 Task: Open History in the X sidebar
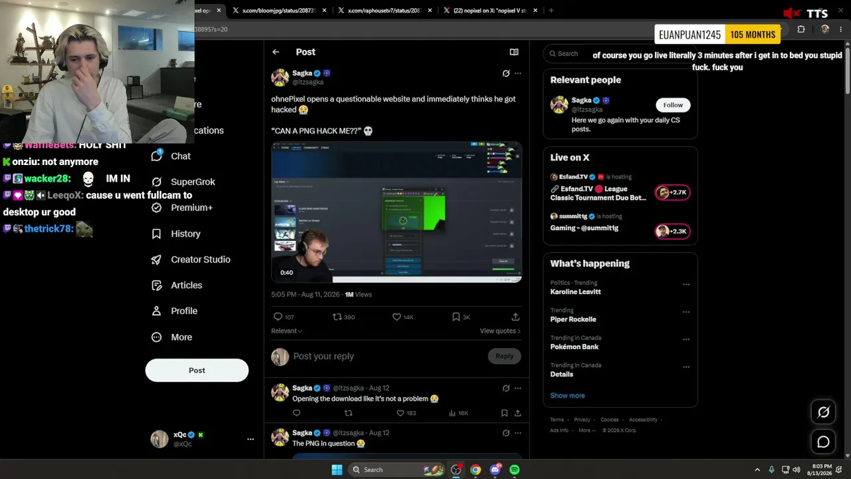176,234
